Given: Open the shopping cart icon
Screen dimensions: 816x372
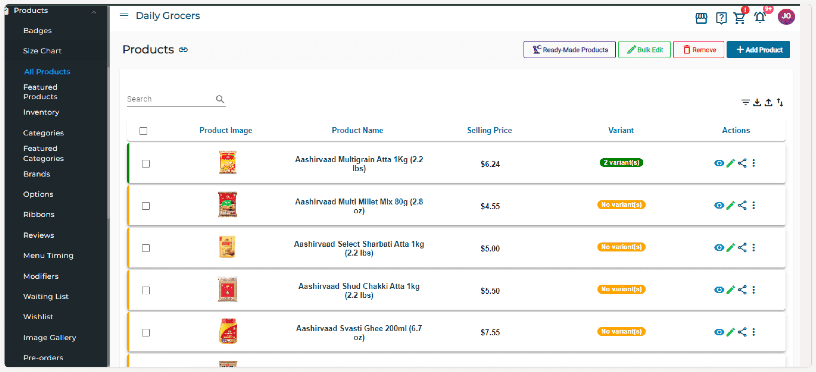Looking at the screenshot, I should click(x=739, y=18).
